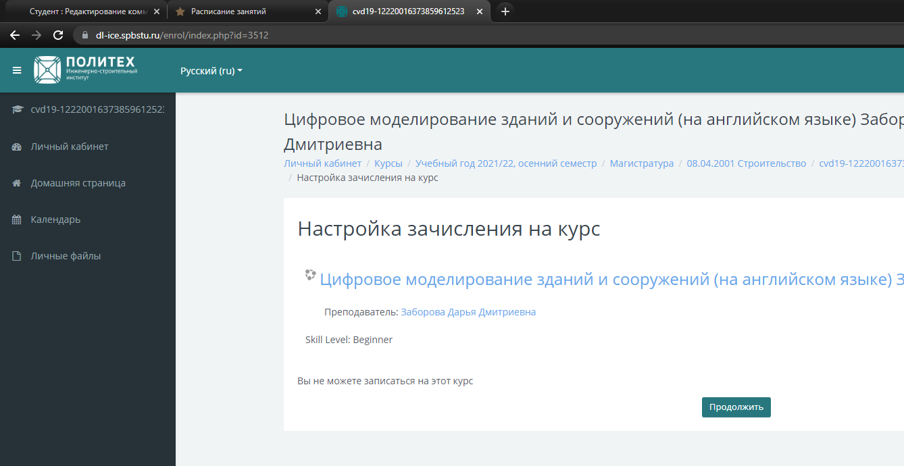The width and height of the screenshot is (904, 466).
Task: Close the Студент: Редактирование tab
Action: point(157,11)
